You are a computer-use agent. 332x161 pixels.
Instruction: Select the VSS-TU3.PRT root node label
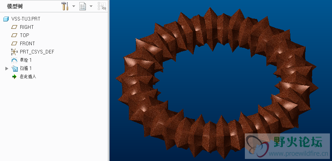(26, 19)
